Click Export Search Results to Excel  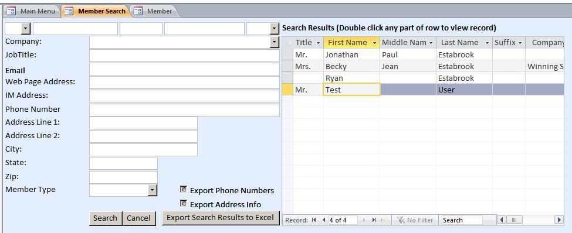(221, 218)
